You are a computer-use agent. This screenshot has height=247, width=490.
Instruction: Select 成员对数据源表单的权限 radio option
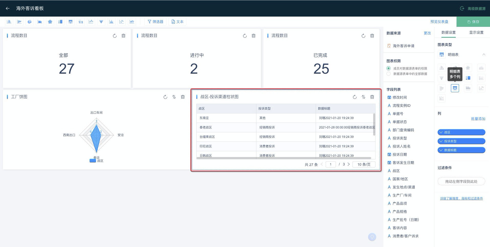click(389, 68)
